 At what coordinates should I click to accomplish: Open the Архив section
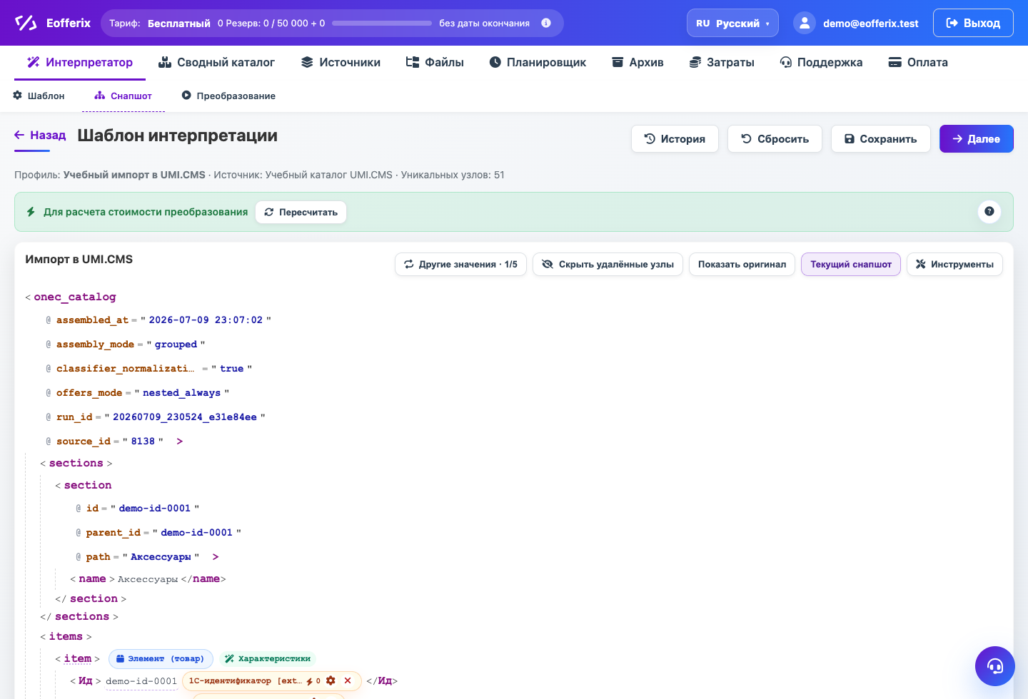click(x=638, y=62)
